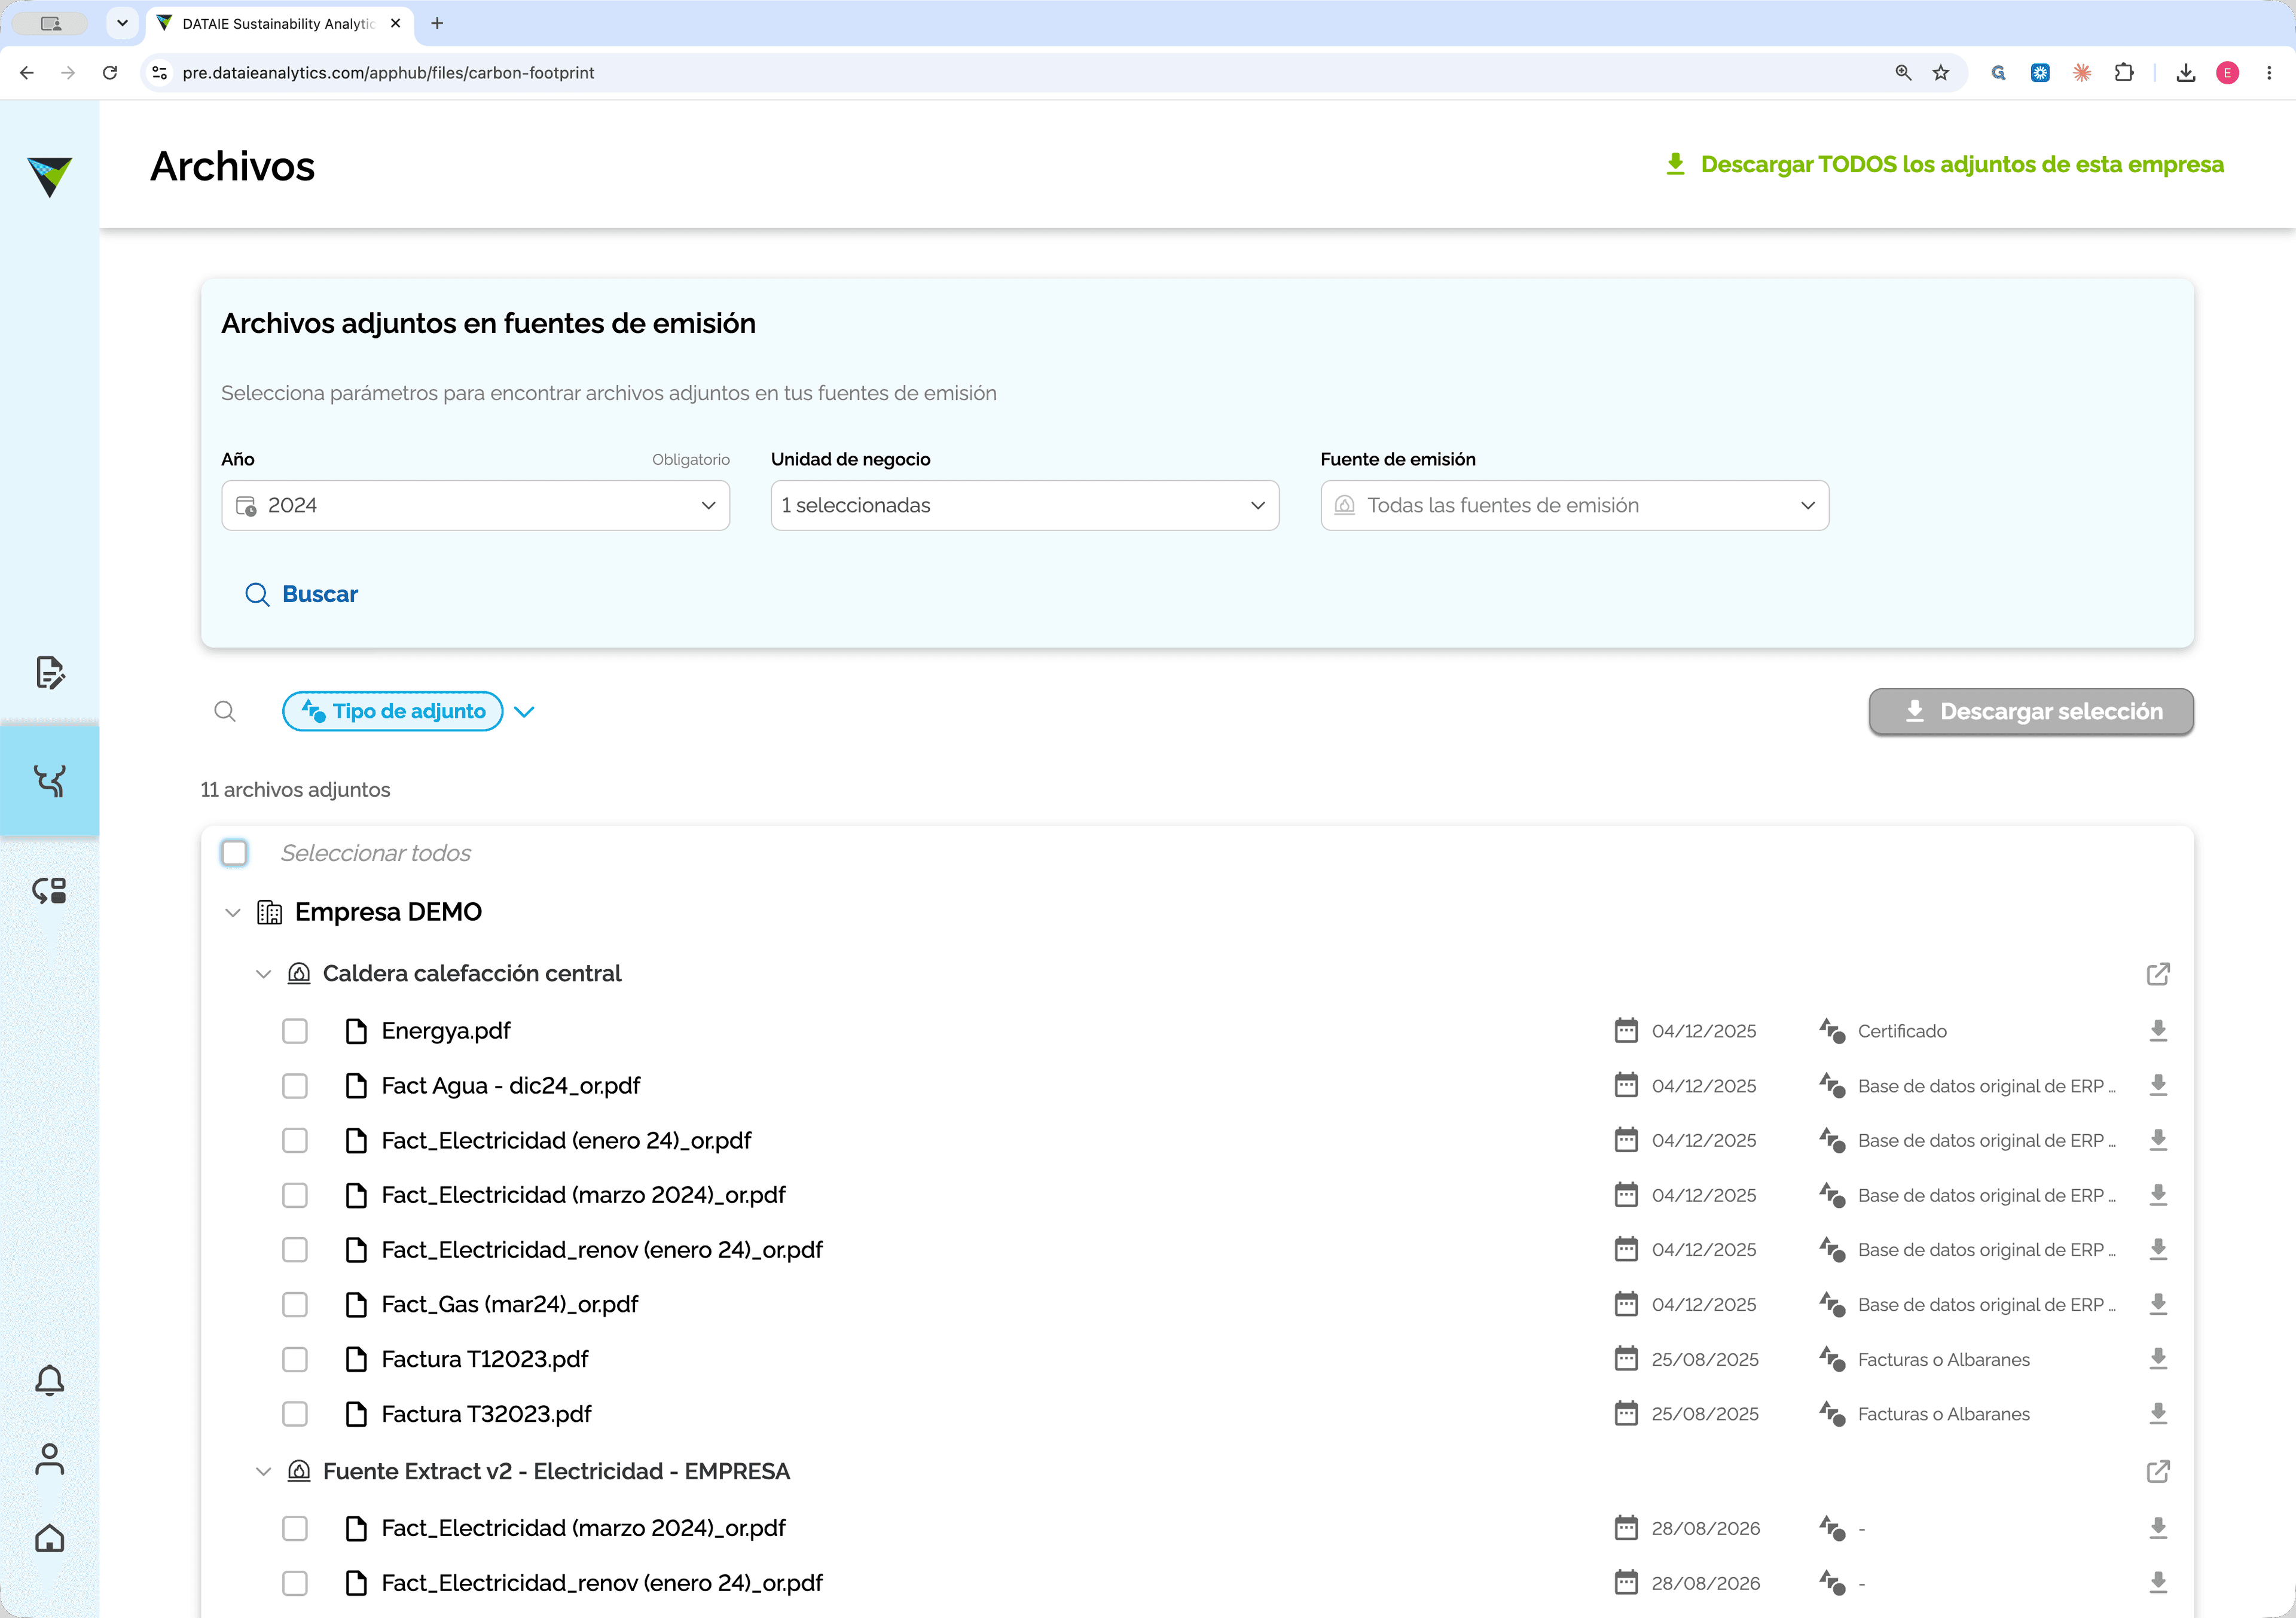
Task: Open the tab search dropdown in Chrome
Action: 122,23
